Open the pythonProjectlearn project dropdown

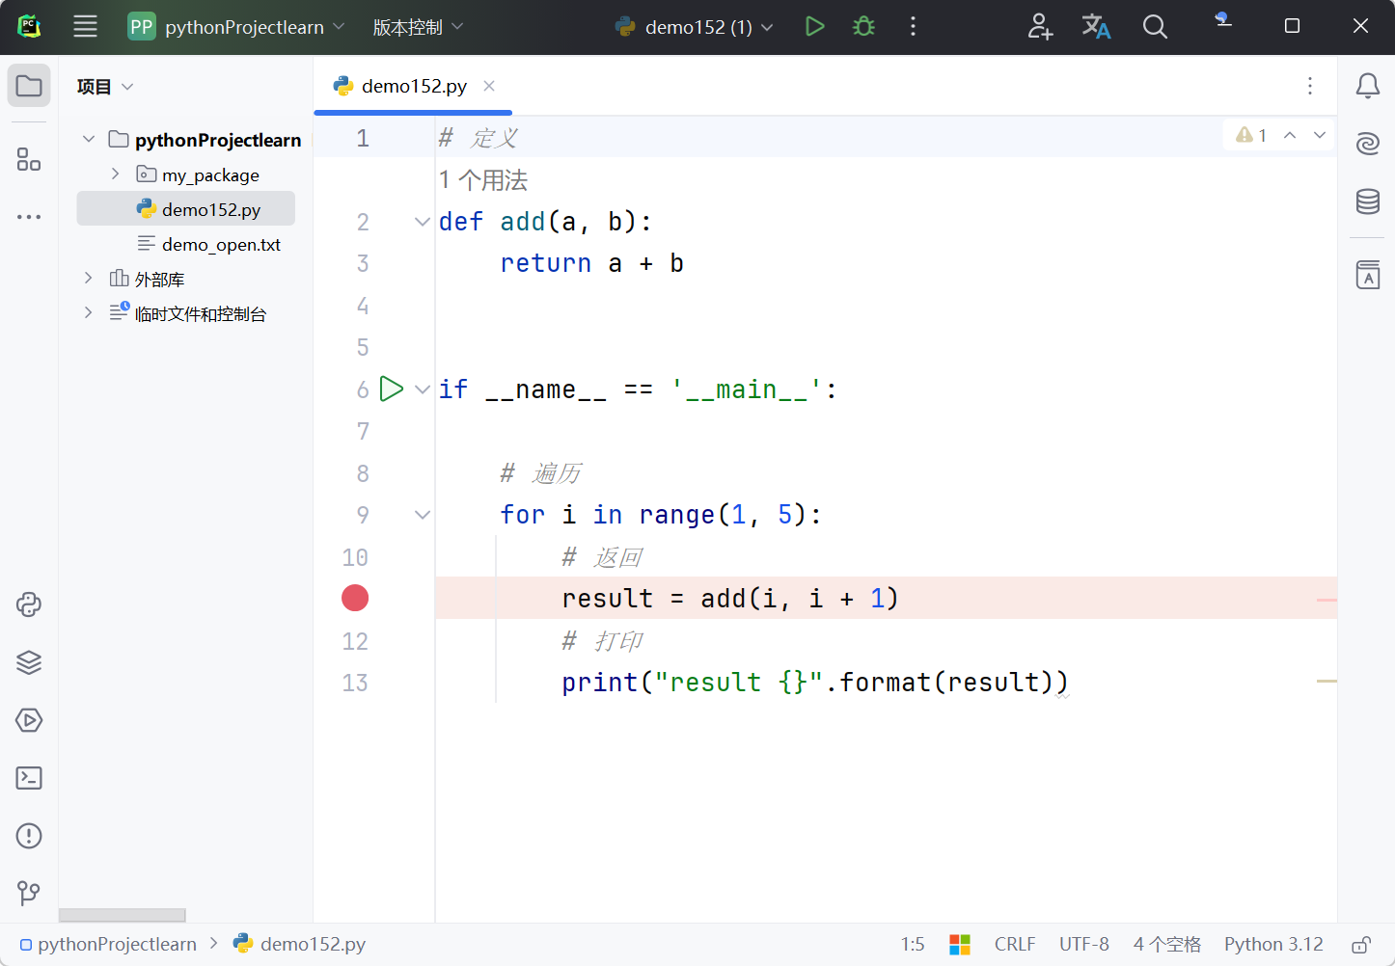237,27
